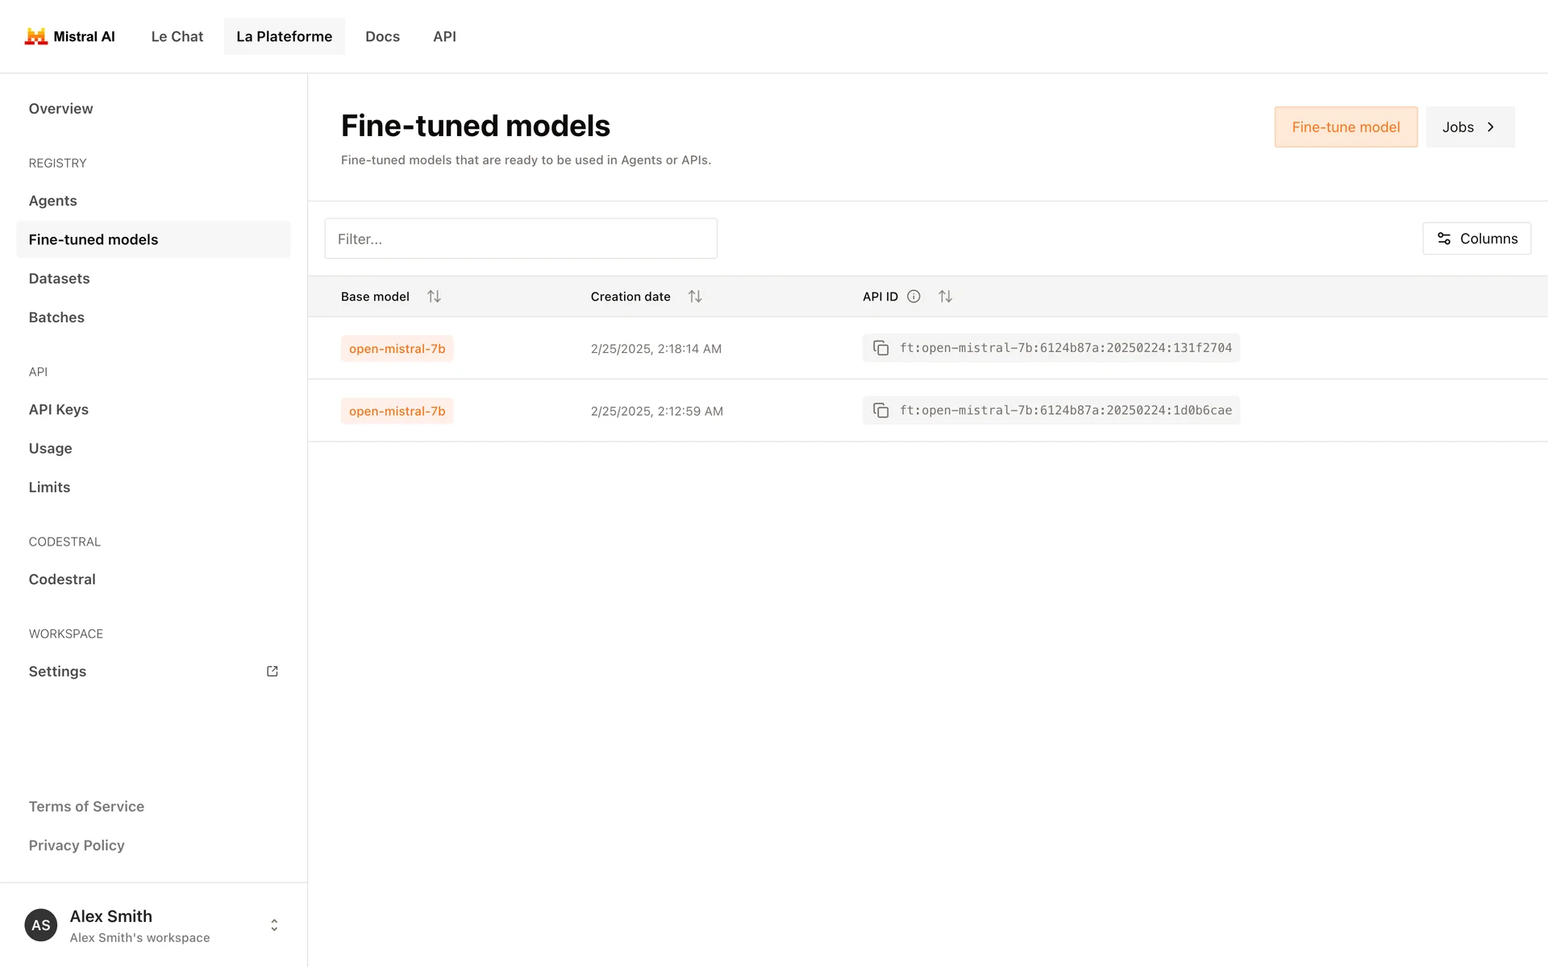Image resolution: width=1548 pixels, height=967 pixels.
Task: Sort by API ID column
Action: point(946,297)
